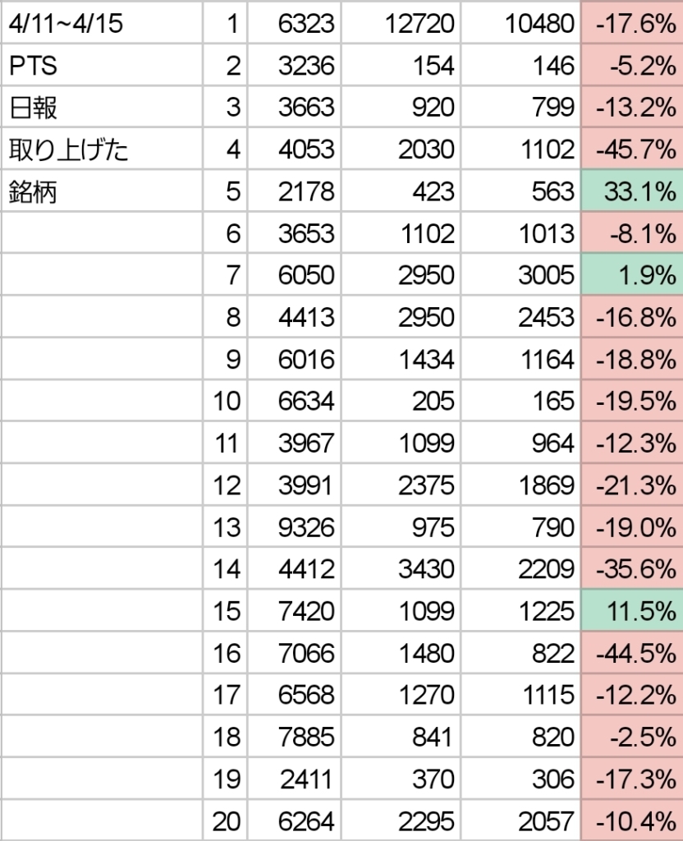Click row number 20 cell
Screen dimensions: 683x841
[225, 820]
